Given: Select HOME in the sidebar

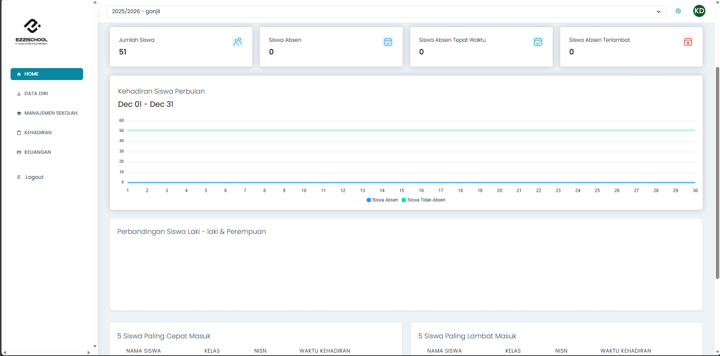Looking at the screenshot, I should (47, 74).
